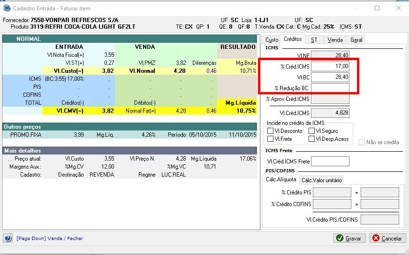Screen dimensions: 409x255
Task: Tick the Vl.Seguro checkbox
Action: point(311,131)
